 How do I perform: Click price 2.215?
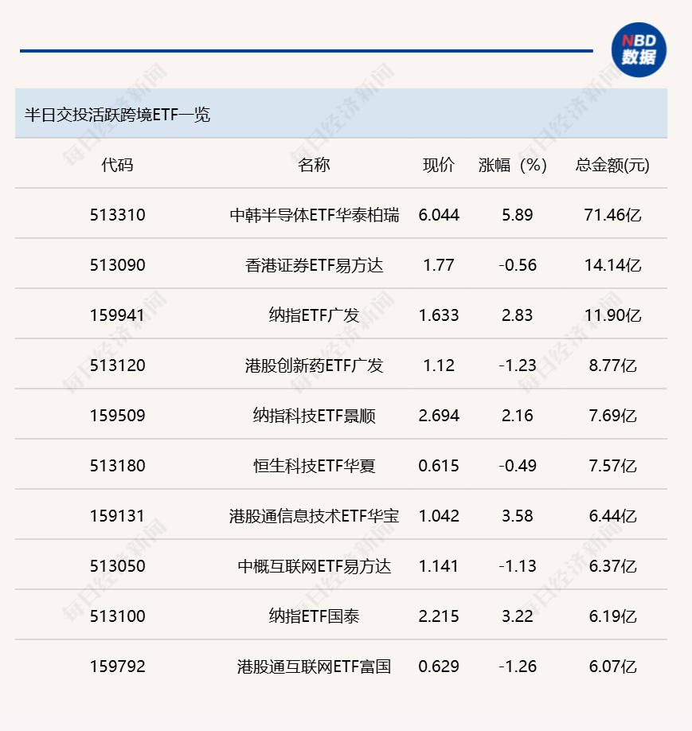click(x=439, y=616)
